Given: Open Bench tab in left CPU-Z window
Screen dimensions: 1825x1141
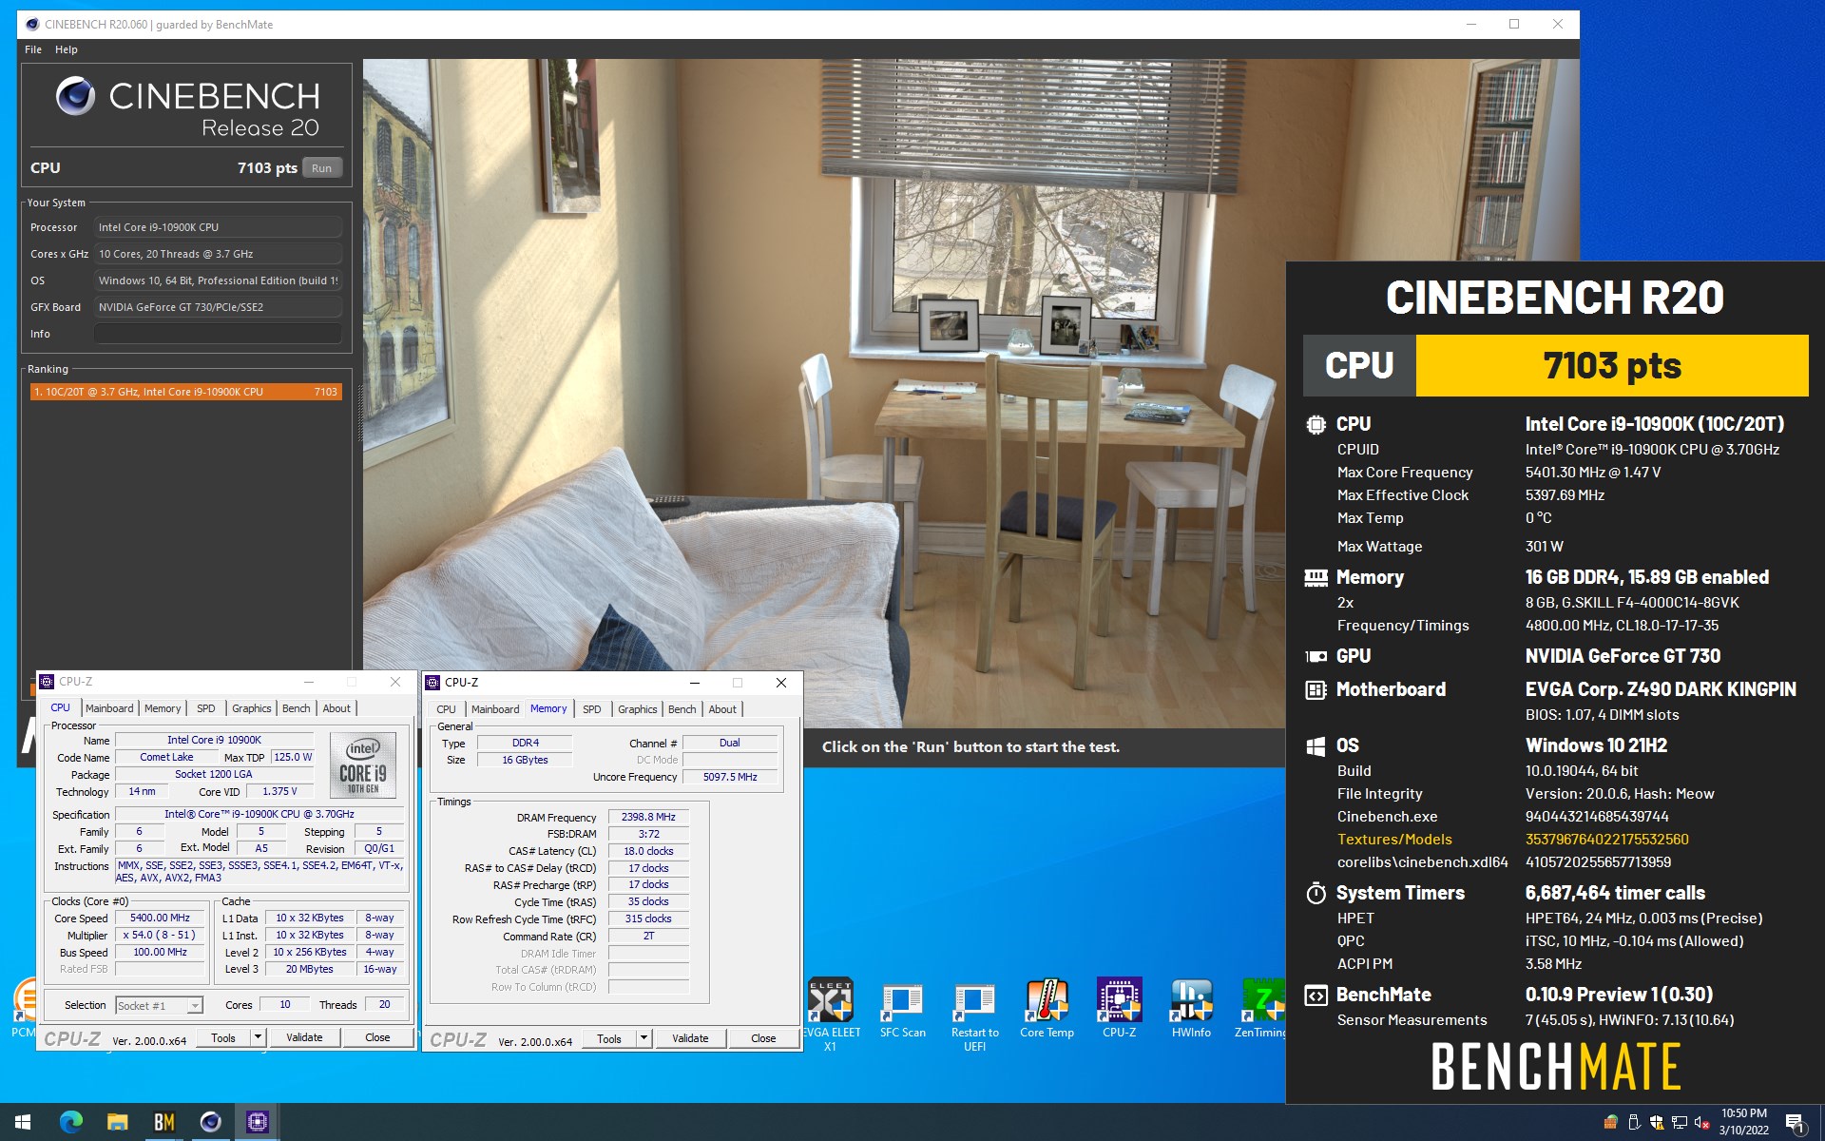Looking at the screenshot, I should 297,708.
